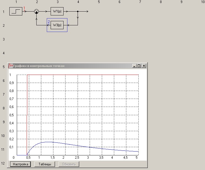Select blue control point marker 2
This screenshot has height=170, width=205.
[x=49, y=22]
